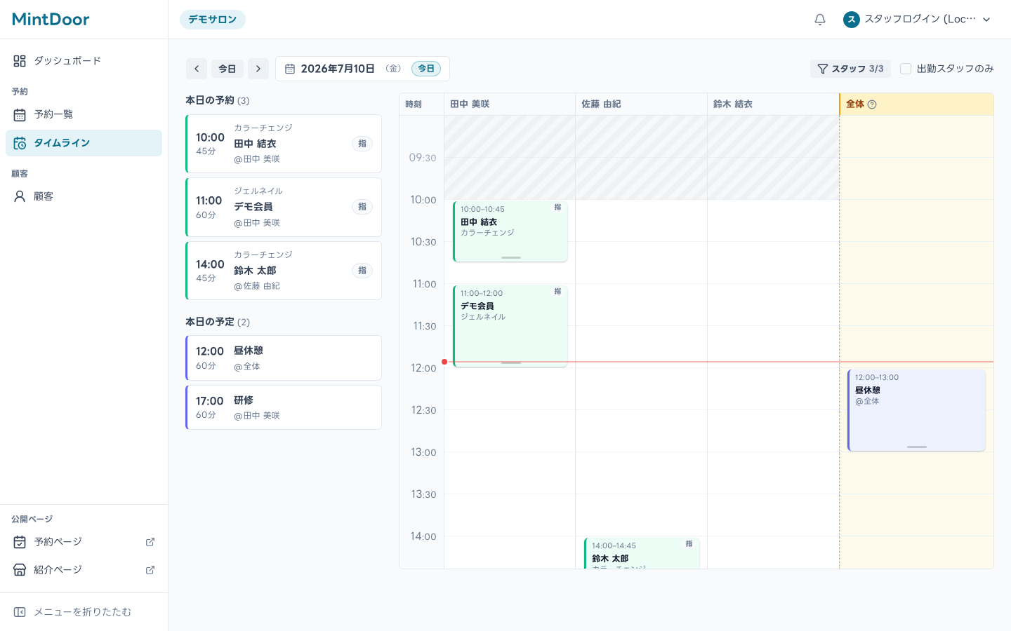Click the 今日 button
The width and height of the screenshot is (1011, 631).
227,69
